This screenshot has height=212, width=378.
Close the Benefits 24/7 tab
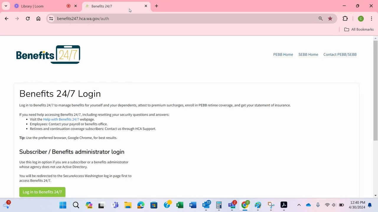[x=146, y=6]
